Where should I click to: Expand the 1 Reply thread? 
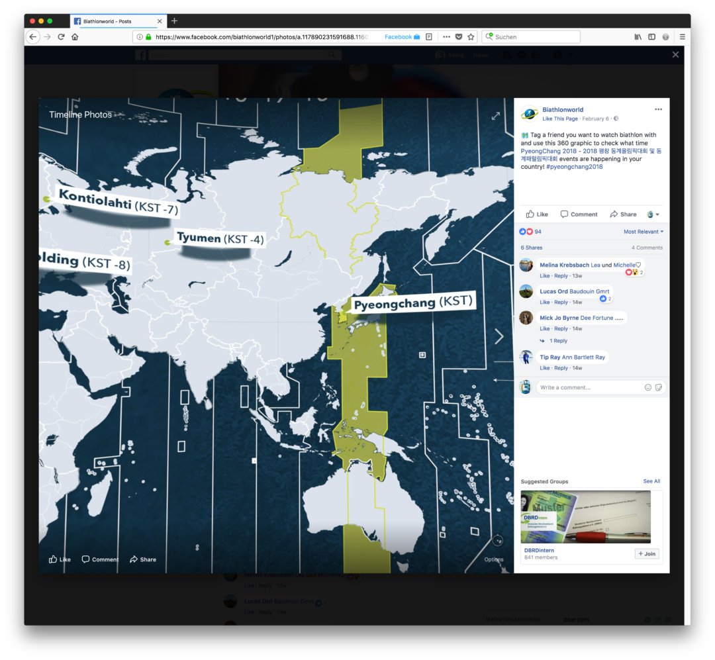pyautogui.click(x=553, y=341)
